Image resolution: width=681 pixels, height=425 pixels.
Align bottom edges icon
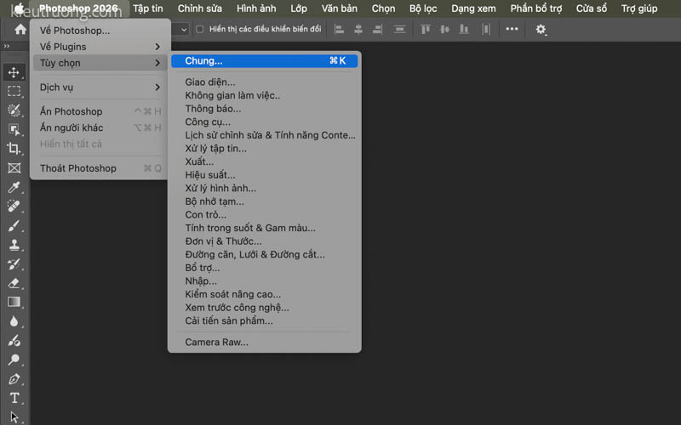[x=464, y=29]
